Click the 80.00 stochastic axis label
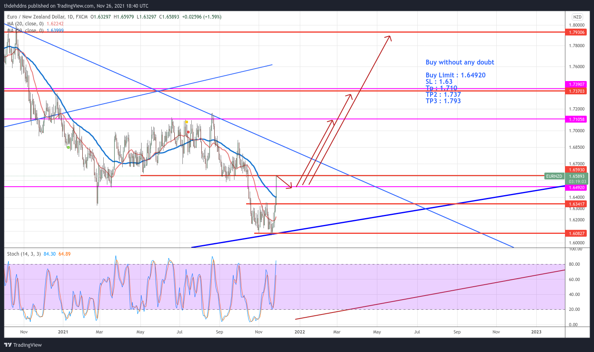 574,264
